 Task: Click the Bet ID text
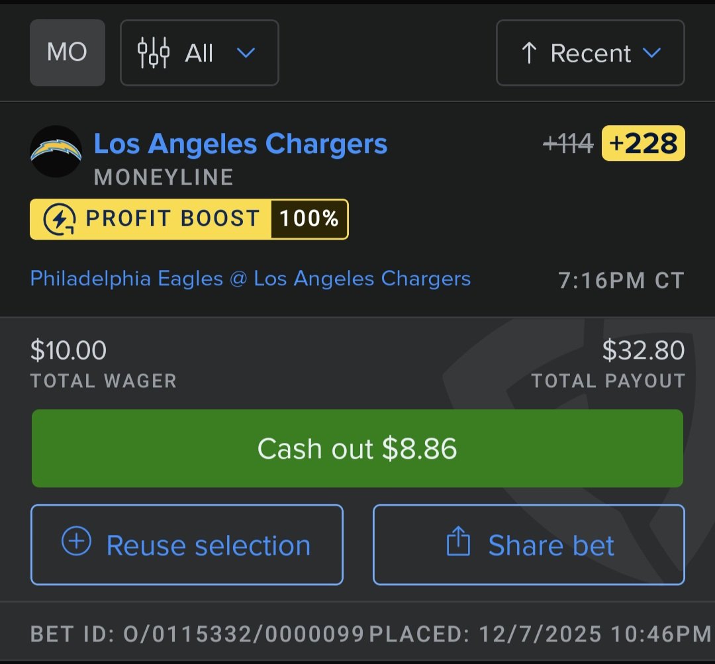coord(197,634)
